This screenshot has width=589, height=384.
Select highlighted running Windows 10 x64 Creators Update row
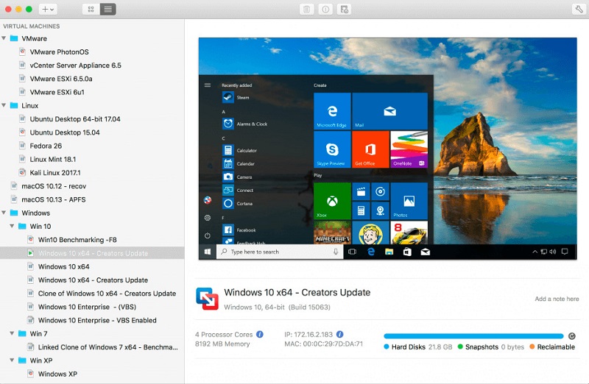coord(92,253)
